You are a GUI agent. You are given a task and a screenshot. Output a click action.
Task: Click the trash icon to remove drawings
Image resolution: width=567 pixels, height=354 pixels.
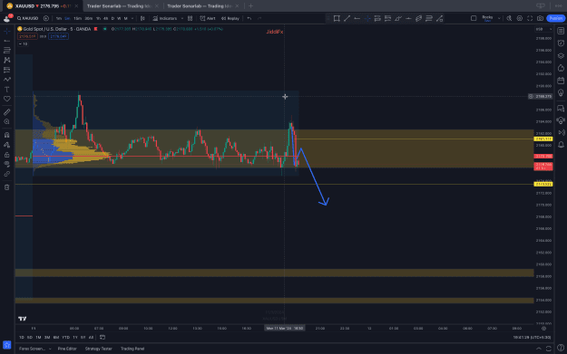click(7, 187)
